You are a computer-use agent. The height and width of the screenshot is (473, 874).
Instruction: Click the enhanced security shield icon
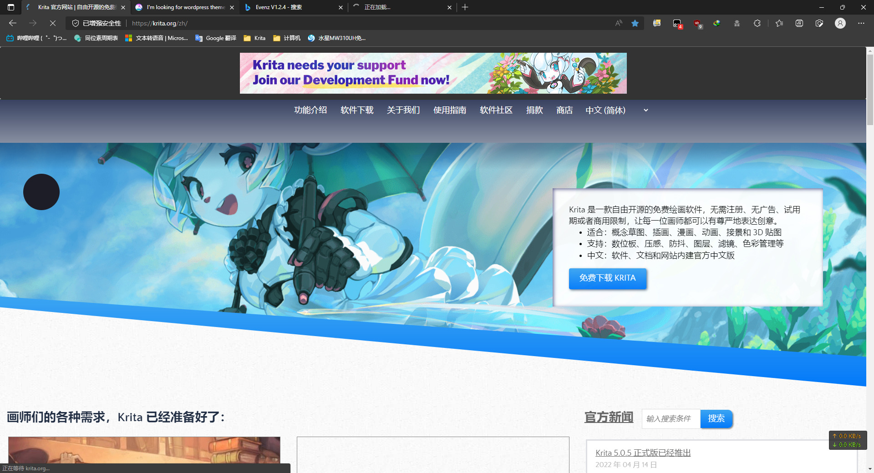click(x=76, y=23)
